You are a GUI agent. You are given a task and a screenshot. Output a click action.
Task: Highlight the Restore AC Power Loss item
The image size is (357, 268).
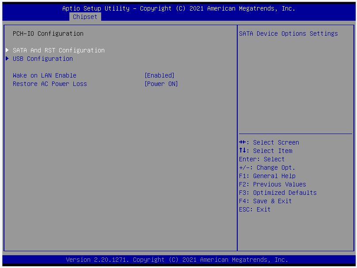(x=50, y=84)
